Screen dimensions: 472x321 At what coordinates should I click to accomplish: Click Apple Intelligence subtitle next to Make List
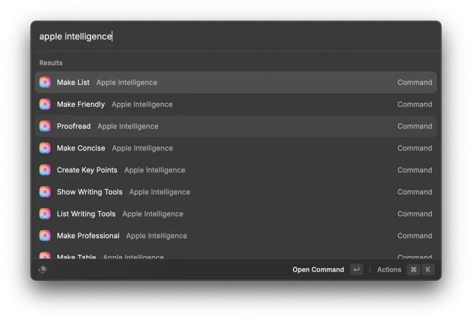click(x=127, y=83)
